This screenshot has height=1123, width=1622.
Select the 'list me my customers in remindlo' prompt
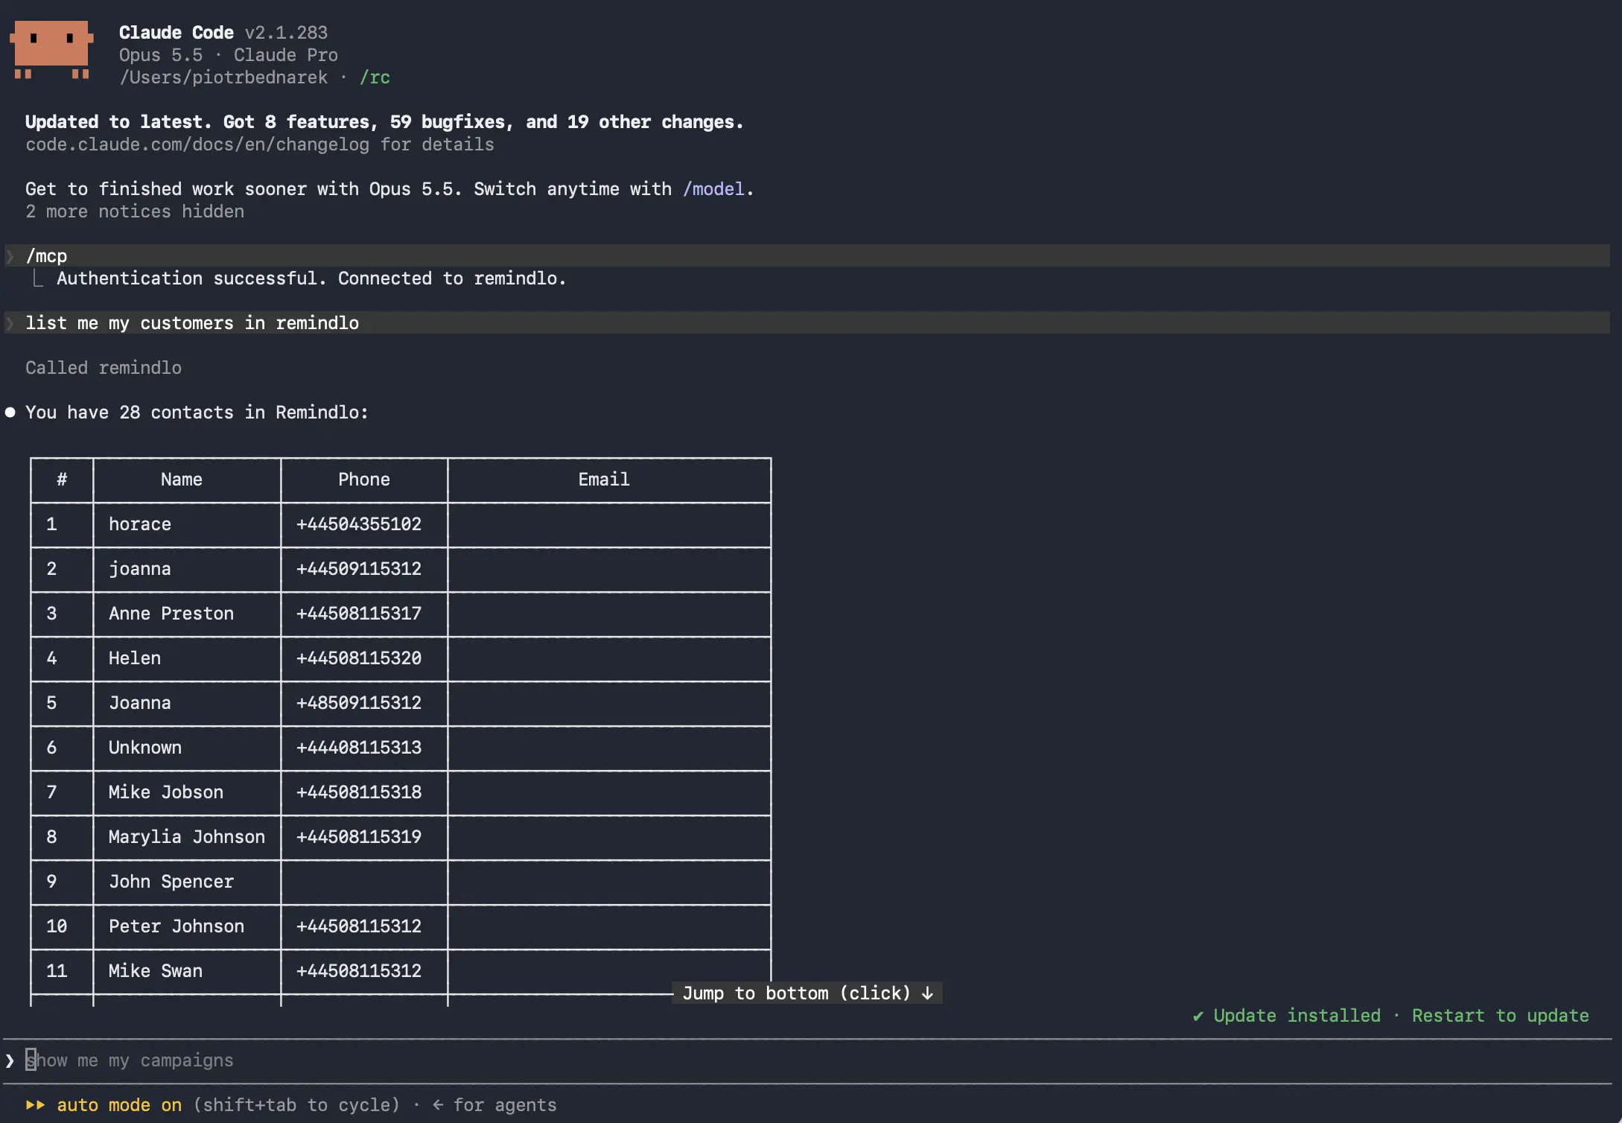point(807,323)
